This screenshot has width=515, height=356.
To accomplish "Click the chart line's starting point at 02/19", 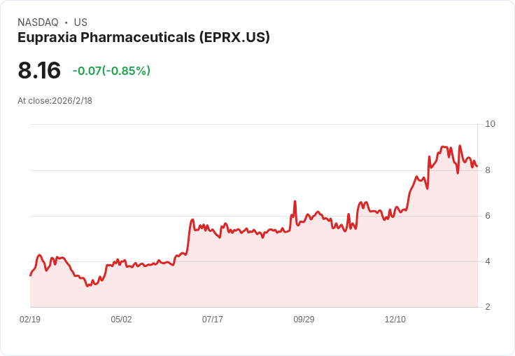I will click(x=30, y=275).
